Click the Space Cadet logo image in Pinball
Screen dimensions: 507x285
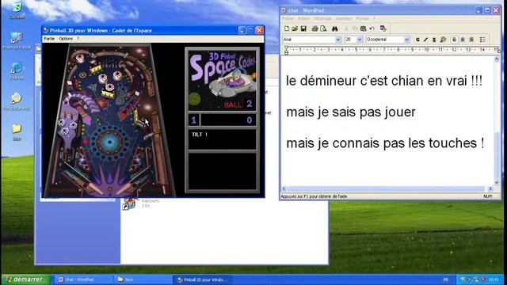click(222, 80)
